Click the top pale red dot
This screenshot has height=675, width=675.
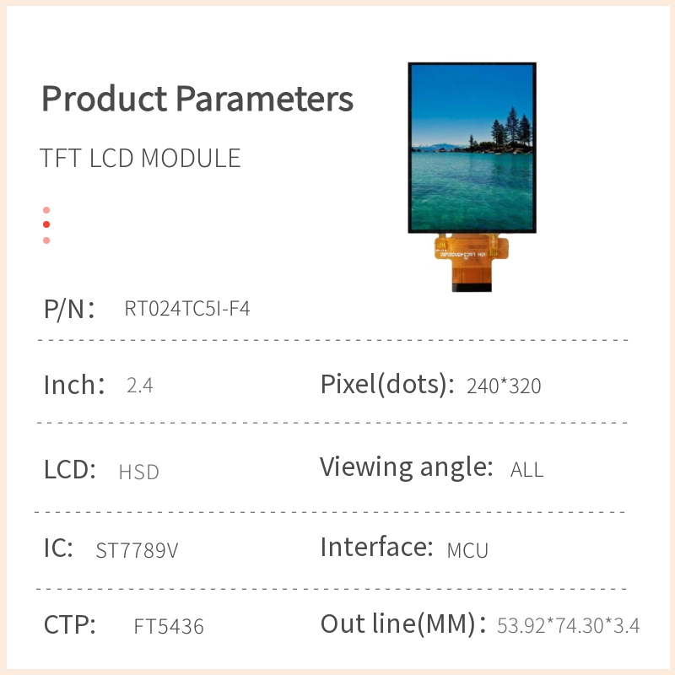(x=46, y=210)
